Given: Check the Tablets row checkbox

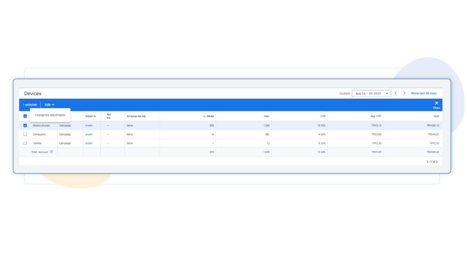Looking at the screenshot, I should 25,143.
